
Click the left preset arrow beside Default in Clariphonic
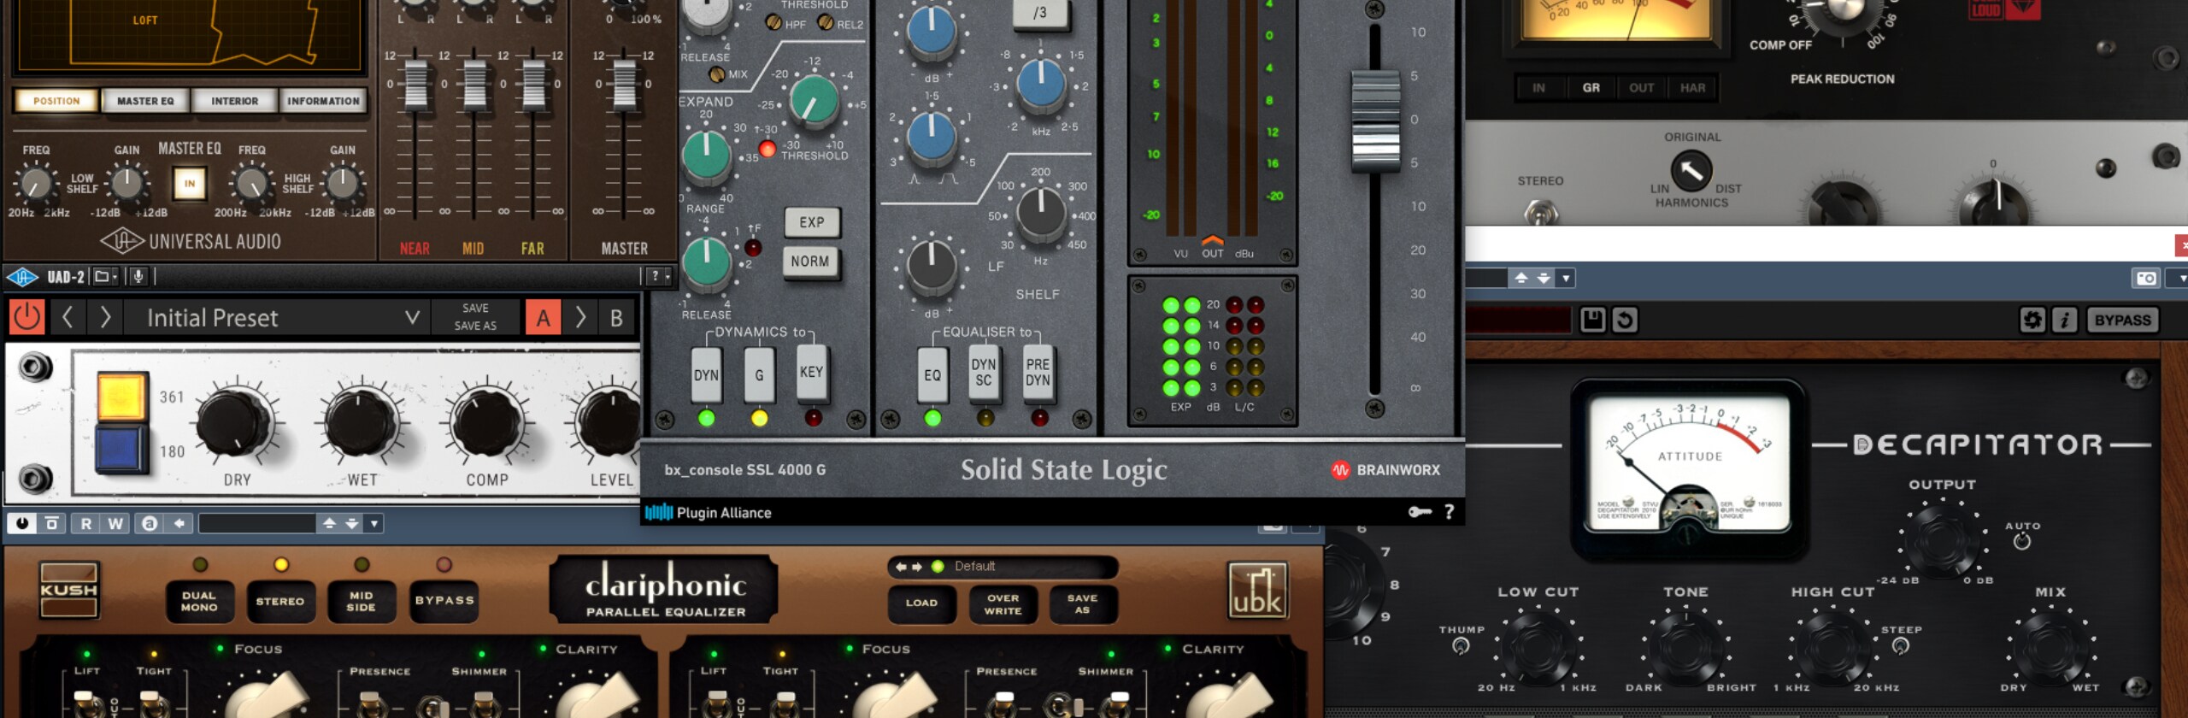pyautogui.click(x=901, y=567)
